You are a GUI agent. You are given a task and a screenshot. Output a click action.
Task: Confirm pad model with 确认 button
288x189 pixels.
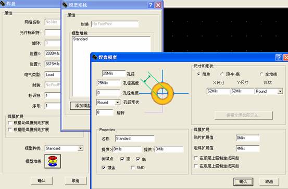tap(243, 182)
